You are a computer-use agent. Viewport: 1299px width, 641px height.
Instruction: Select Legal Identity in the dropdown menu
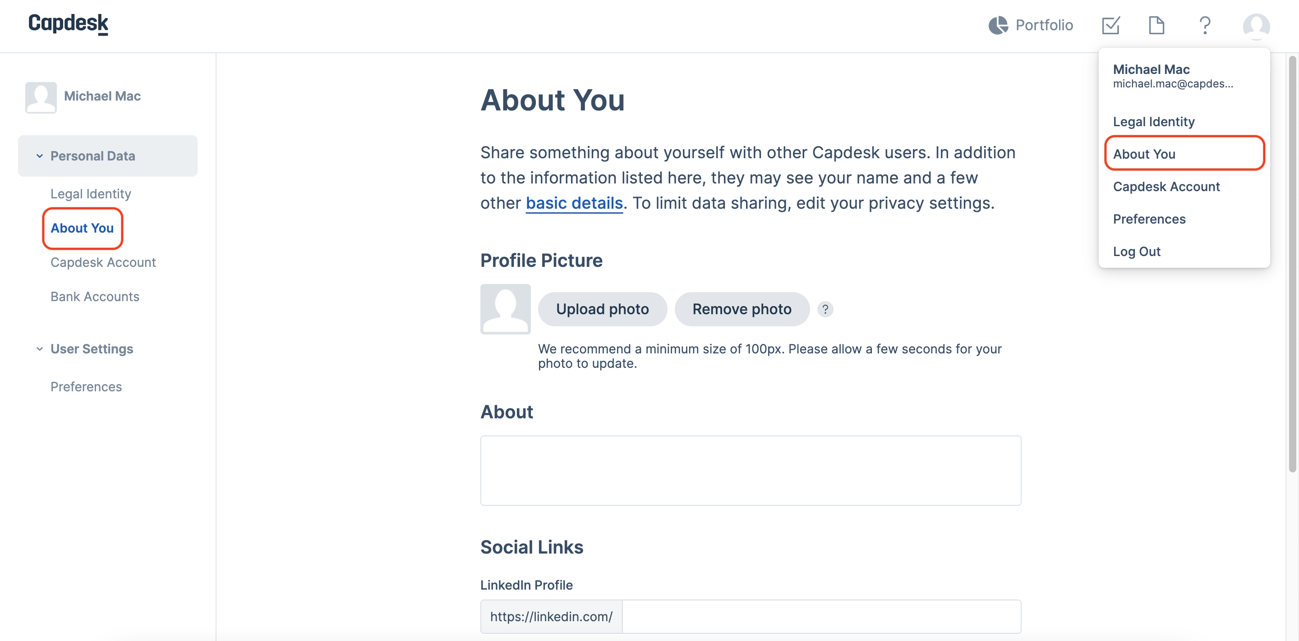point(1153,121)
